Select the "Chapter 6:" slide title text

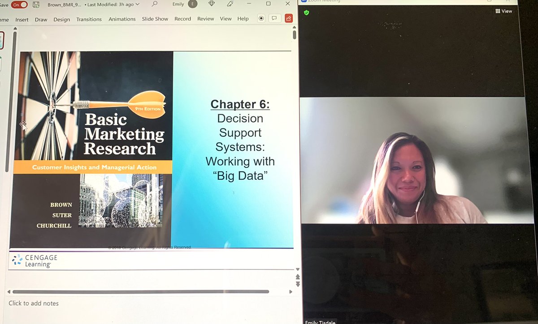[x=240, y=104]
